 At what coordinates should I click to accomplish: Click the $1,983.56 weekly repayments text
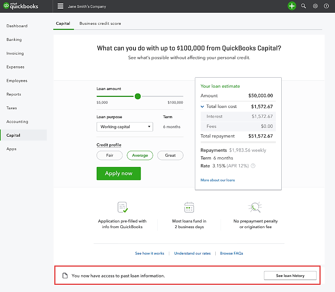[x=248, y=150]
